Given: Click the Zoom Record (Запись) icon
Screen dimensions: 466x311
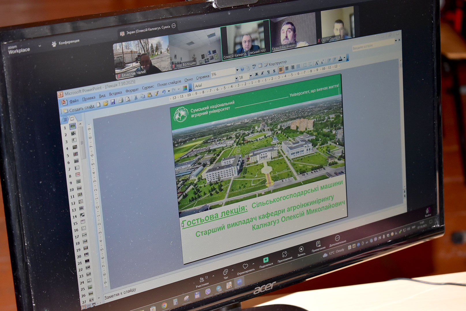Looking at the screenshot, I should (301, 250).
